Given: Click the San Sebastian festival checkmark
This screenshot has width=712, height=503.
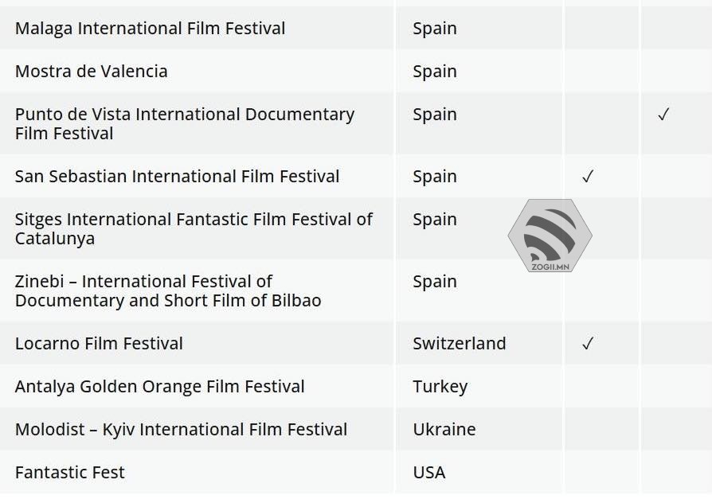Looking at the screenshot, I should [588, 177].
